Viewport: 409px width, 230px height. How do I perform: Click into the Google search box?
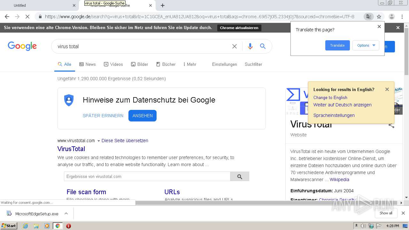[x=142, y=46]
